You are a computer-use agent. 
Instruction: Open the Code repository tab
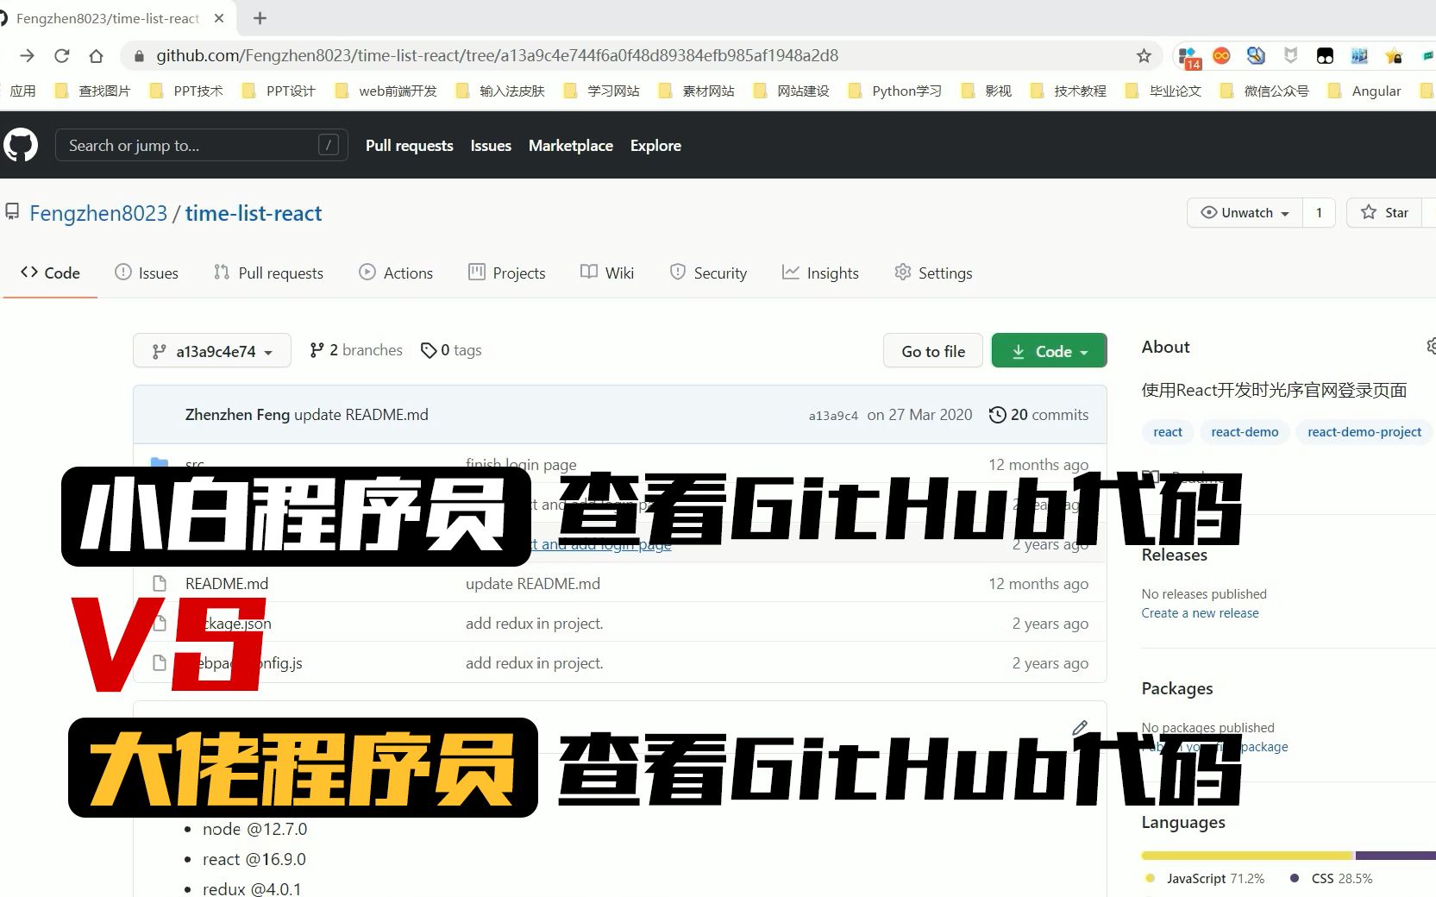(50, 273)
